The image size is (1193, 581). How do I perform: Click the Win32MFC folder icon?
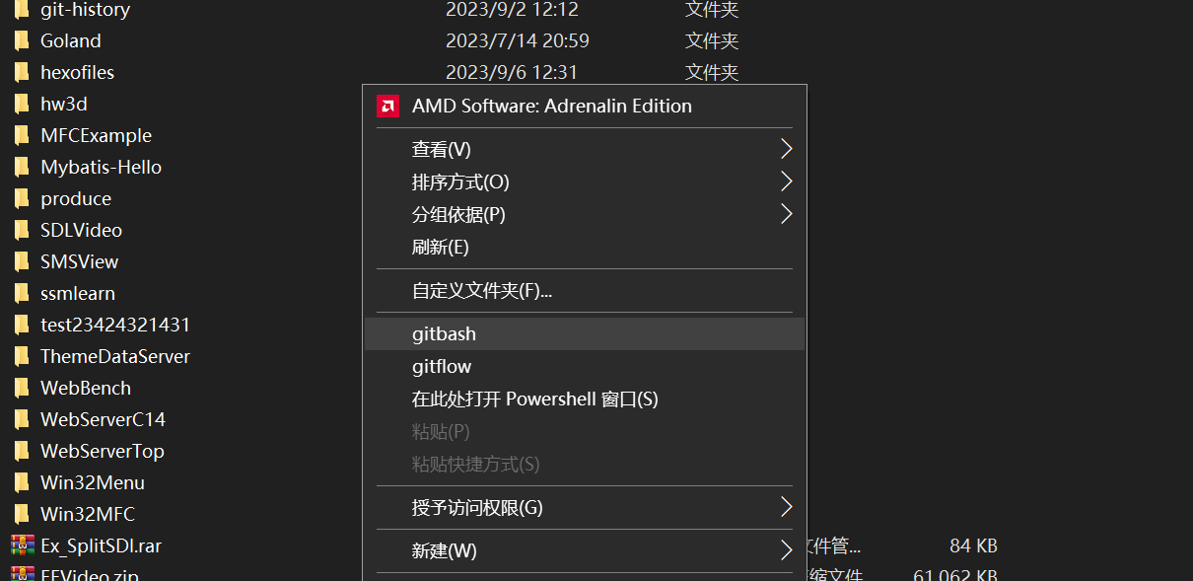[22, 514]
